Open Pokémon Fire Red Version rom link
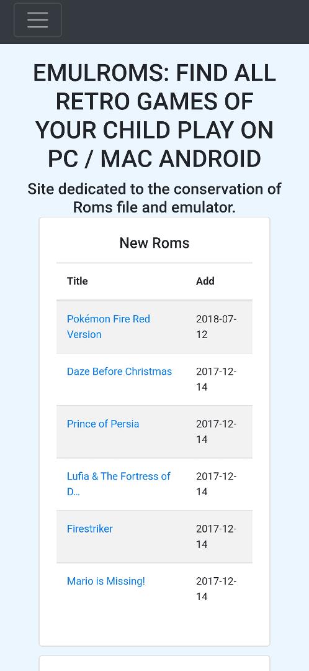 pyautogui.click(x=109, y=327)
